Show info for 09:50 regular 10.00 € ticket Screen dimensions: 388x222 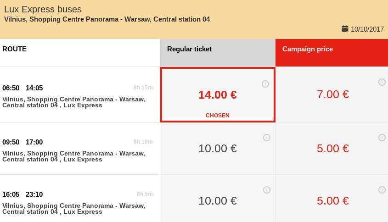click(x=266, y=138)
